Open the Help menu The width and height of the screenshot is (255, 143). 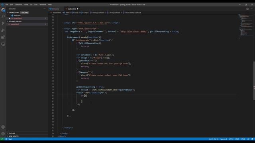click(x=50, y=4)
